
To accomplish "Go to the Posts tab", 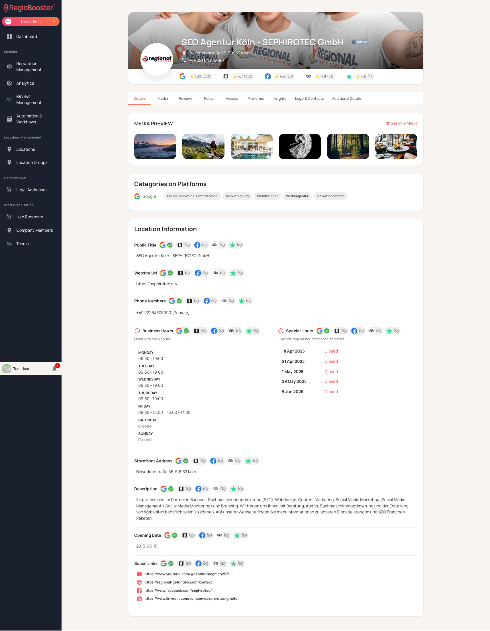I will [209, 99].
